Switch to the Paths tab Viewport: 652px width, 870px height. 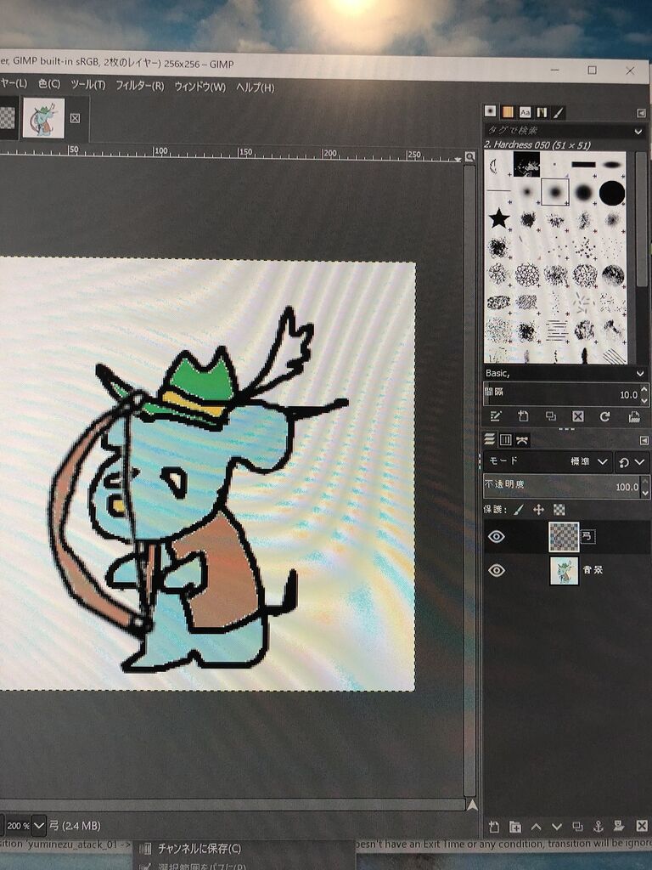522,441
